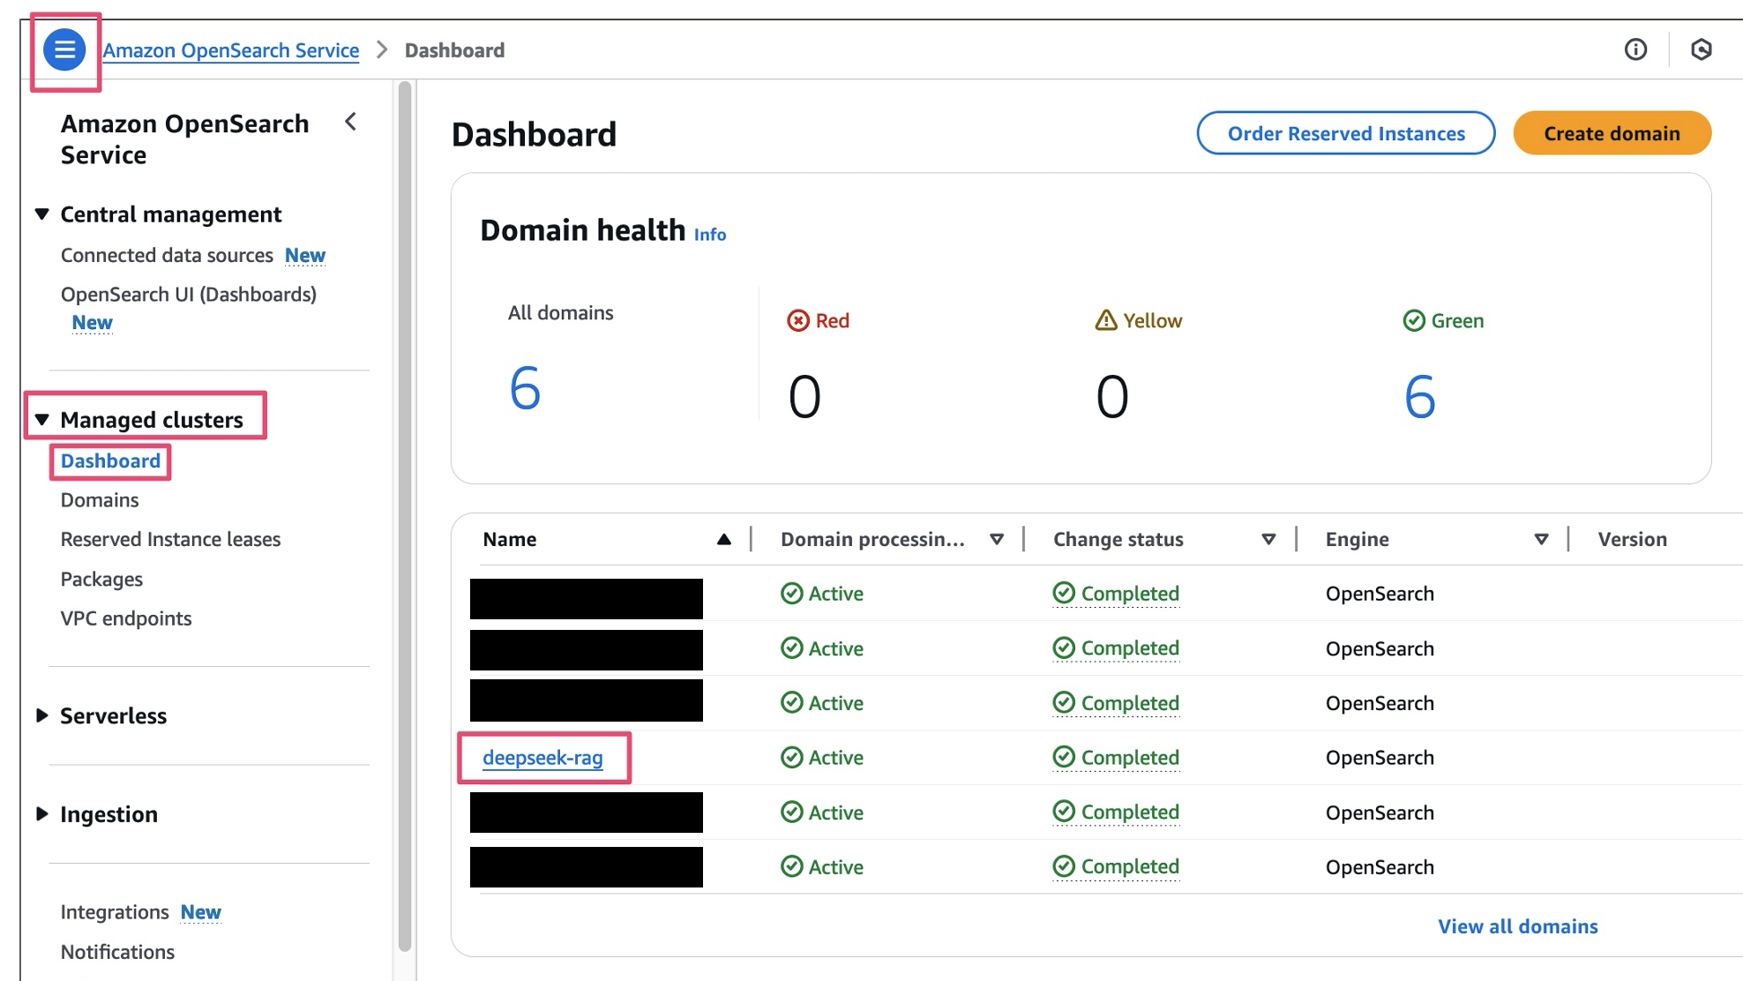Click View all domains

pos(1517,926)
